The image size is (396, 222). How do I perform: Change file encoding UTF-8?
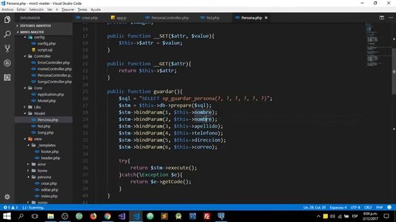click(355, 207)
